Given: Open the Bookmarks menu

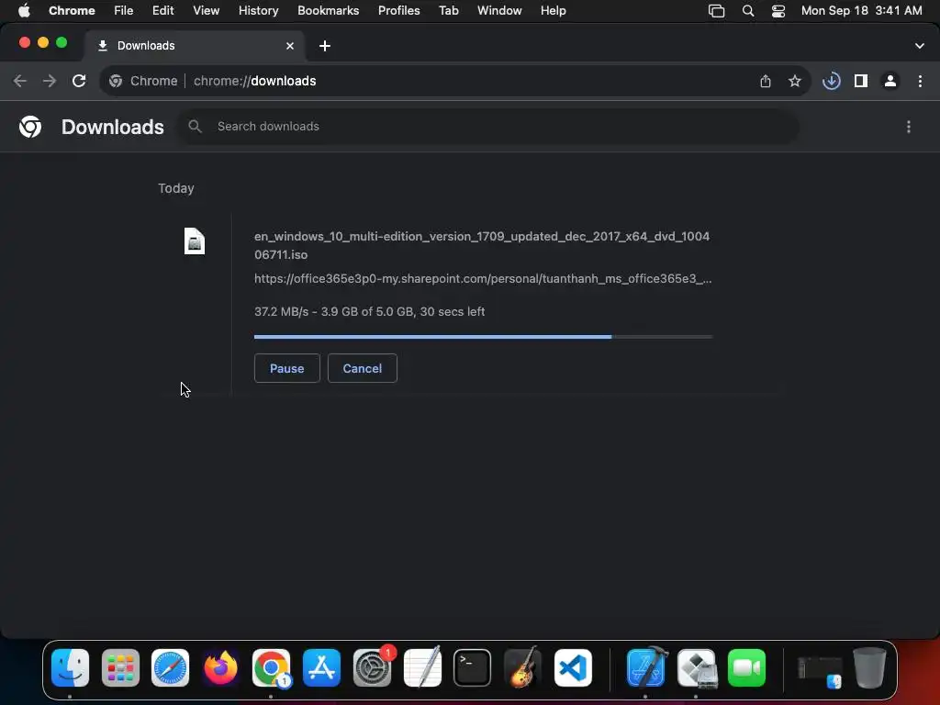Looking at the screenshot, I should tap(328, 11).
